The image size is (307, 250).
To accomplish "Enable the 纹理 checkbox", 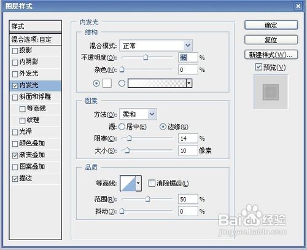I will (x=22, y=120).
